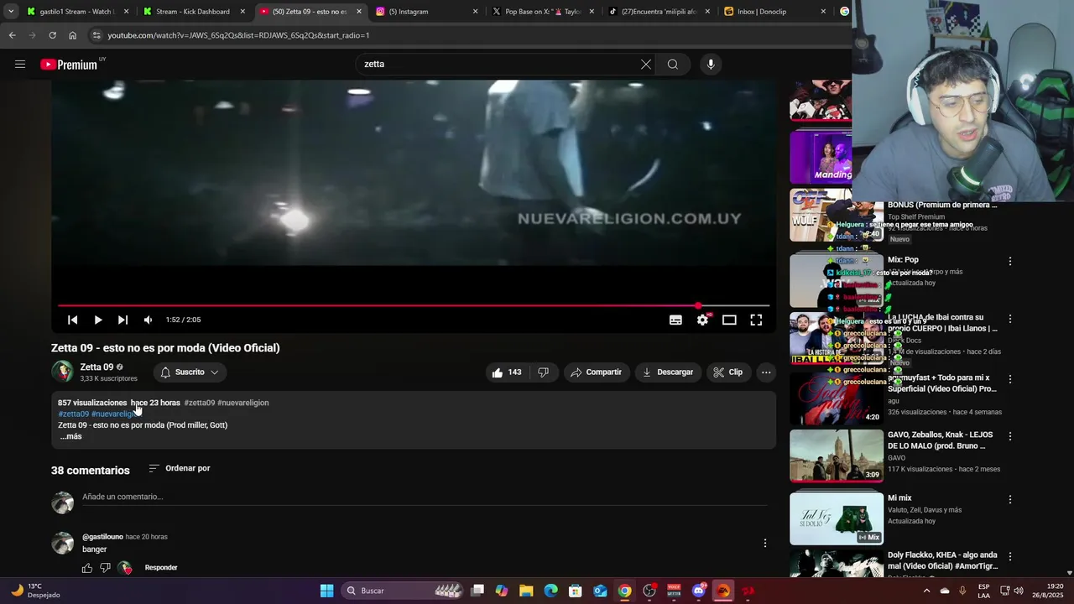Open options for GAVO LEJOS DE LO MALO
This screenshot has width=1074, height=604.
(x=1010, y=436)
